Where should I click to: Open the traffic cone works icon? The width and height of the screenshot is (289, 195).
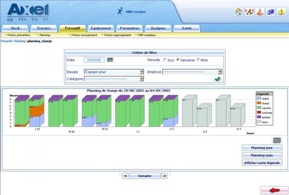(x=260, y=12)
